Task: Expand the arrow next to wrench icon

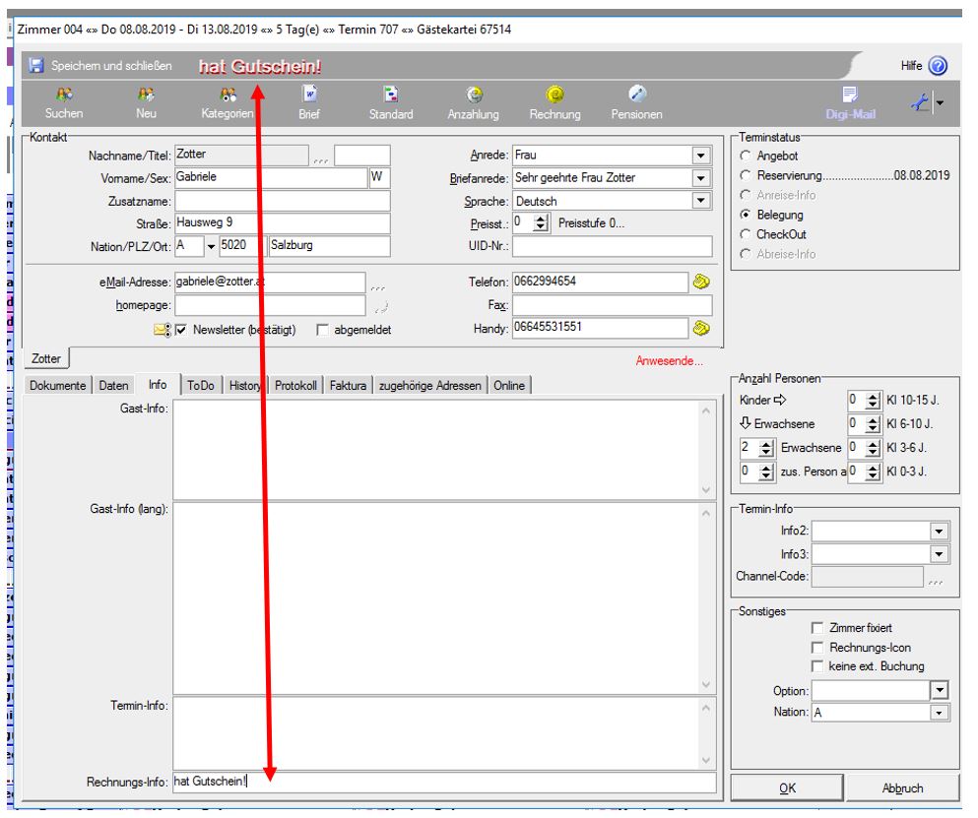Action: pos(940,103)
